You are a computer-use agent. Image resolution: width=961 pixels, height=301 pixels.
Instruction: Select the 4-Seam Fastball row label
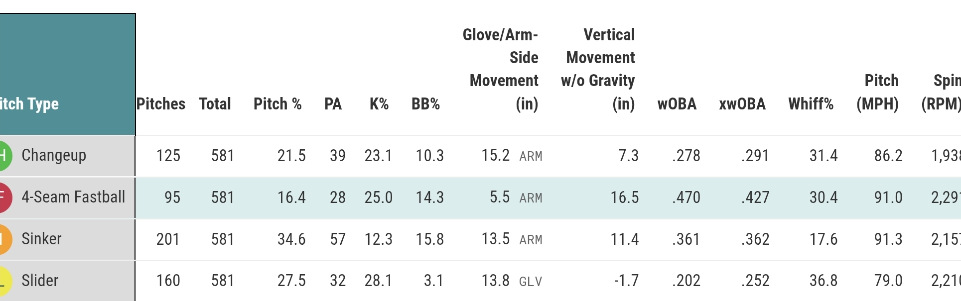pos(73,197)
